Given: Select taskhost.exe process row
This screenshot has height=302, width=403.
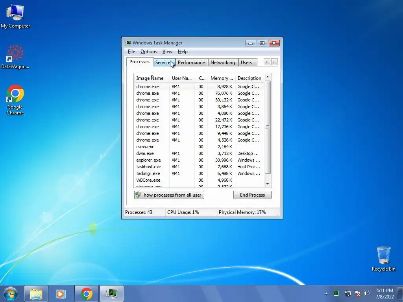Looking at the screenshot, I should tap(199, 167).
